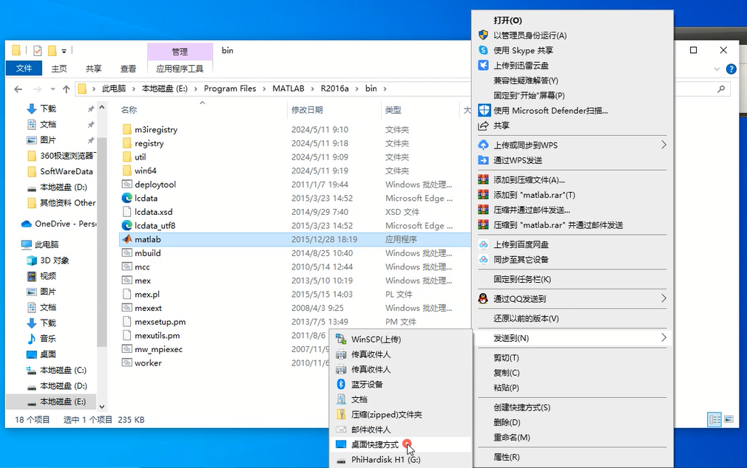Click the details view icon in status bar
Image resolution: width=747 pixels, height=468 pixels.
coord(714,419)
